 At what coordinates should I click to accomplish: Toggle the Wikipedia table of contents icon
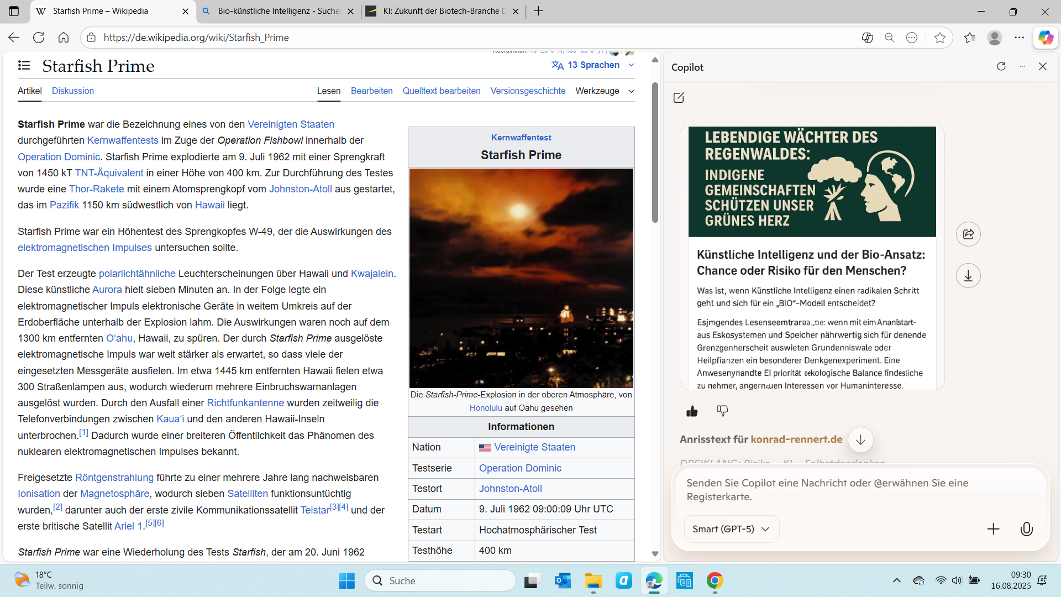(24, 66)
